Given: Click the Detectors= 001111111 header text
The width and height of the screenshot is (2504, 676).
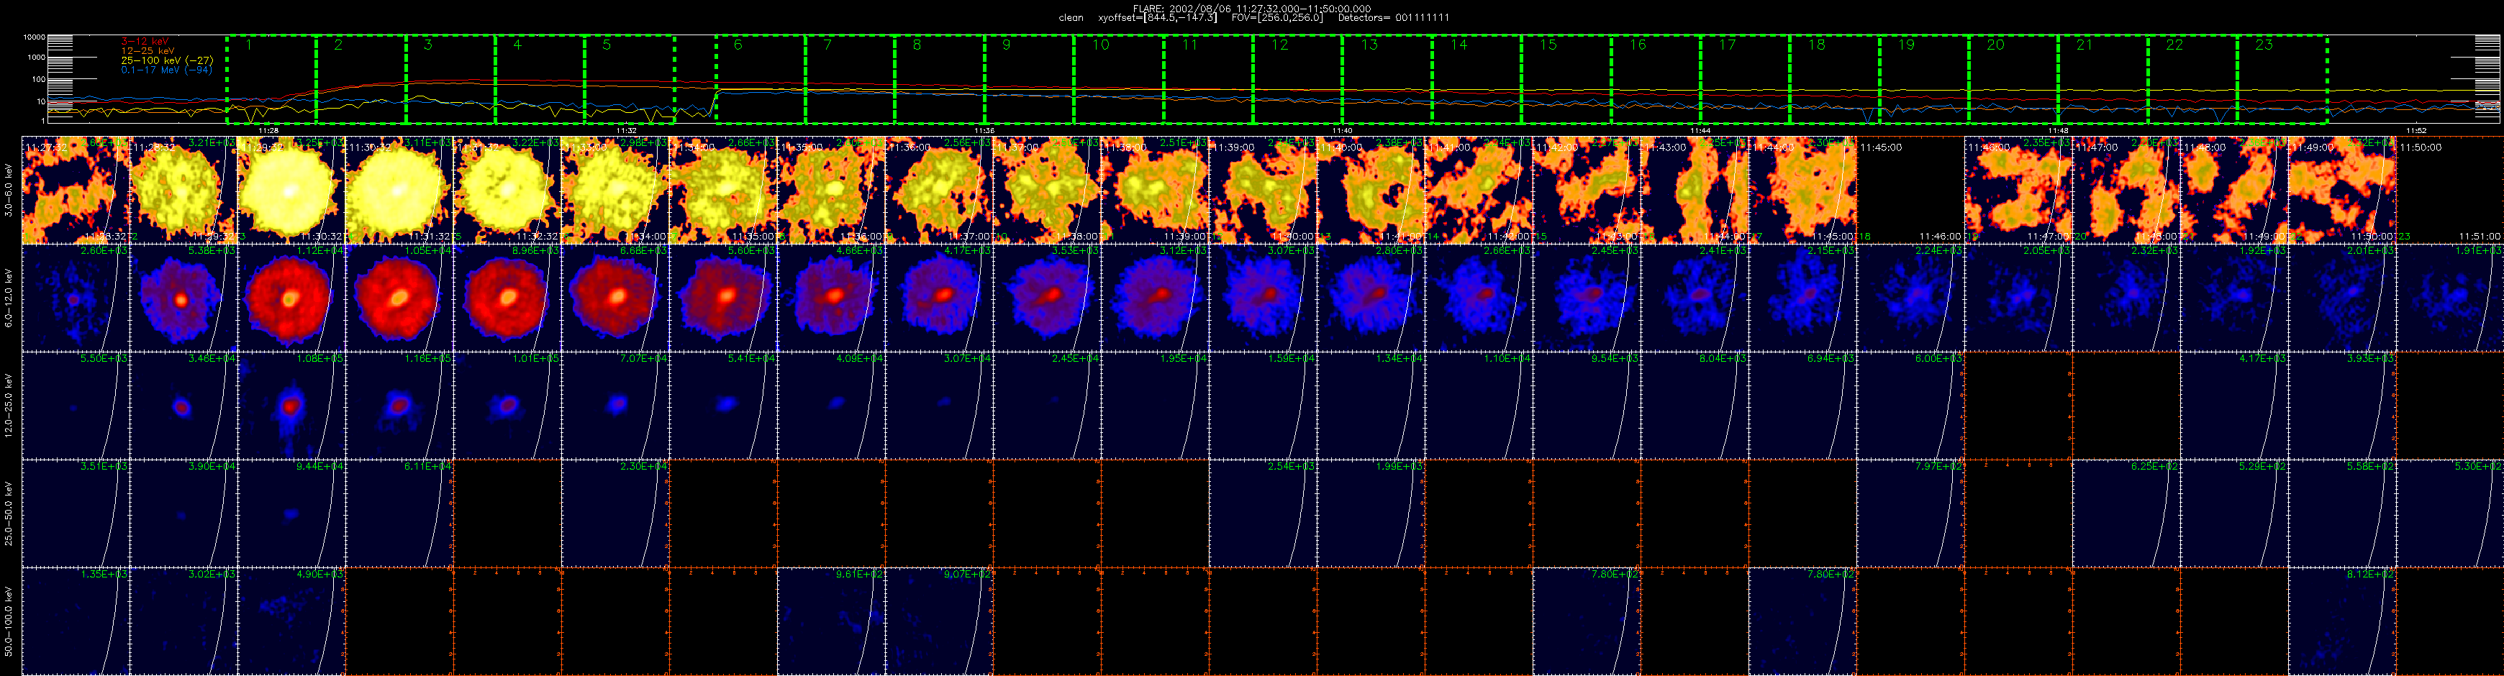Looking at the screenshot, I should pos(1393,19).
